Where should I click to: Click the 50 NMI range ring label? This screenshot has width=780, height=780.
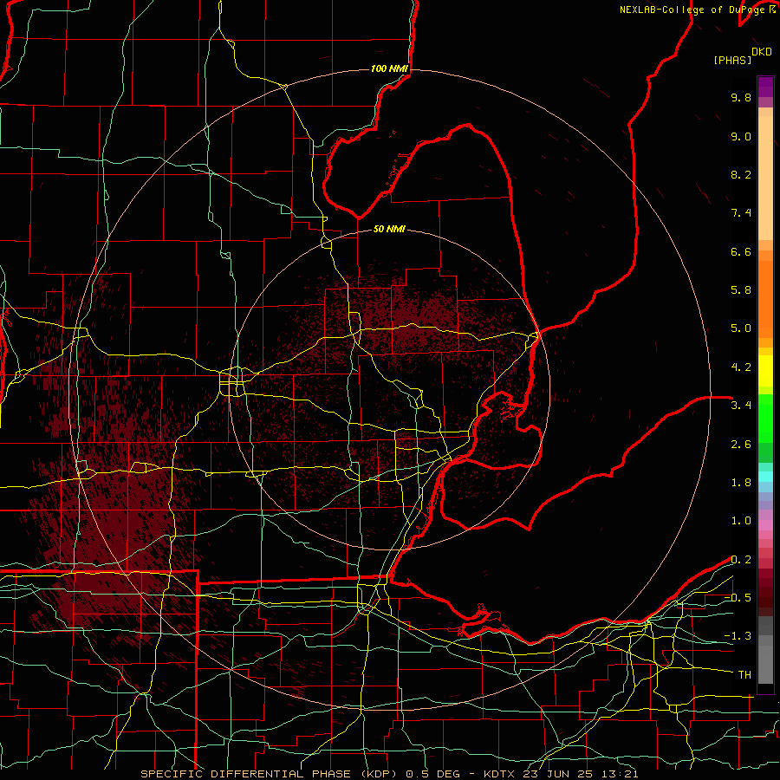pos(389,230)
